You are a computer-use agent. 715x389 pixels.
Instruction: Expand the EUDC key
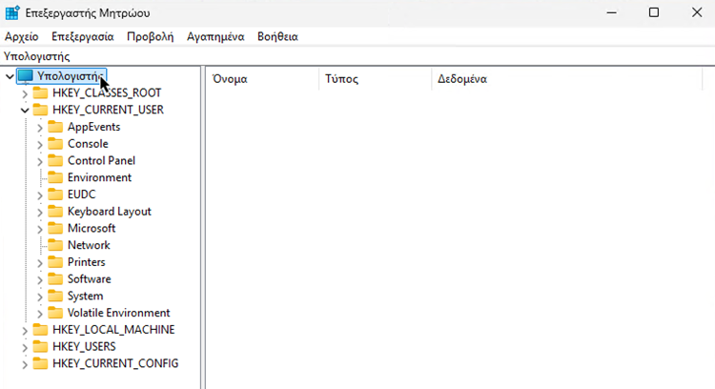point(40,194)
